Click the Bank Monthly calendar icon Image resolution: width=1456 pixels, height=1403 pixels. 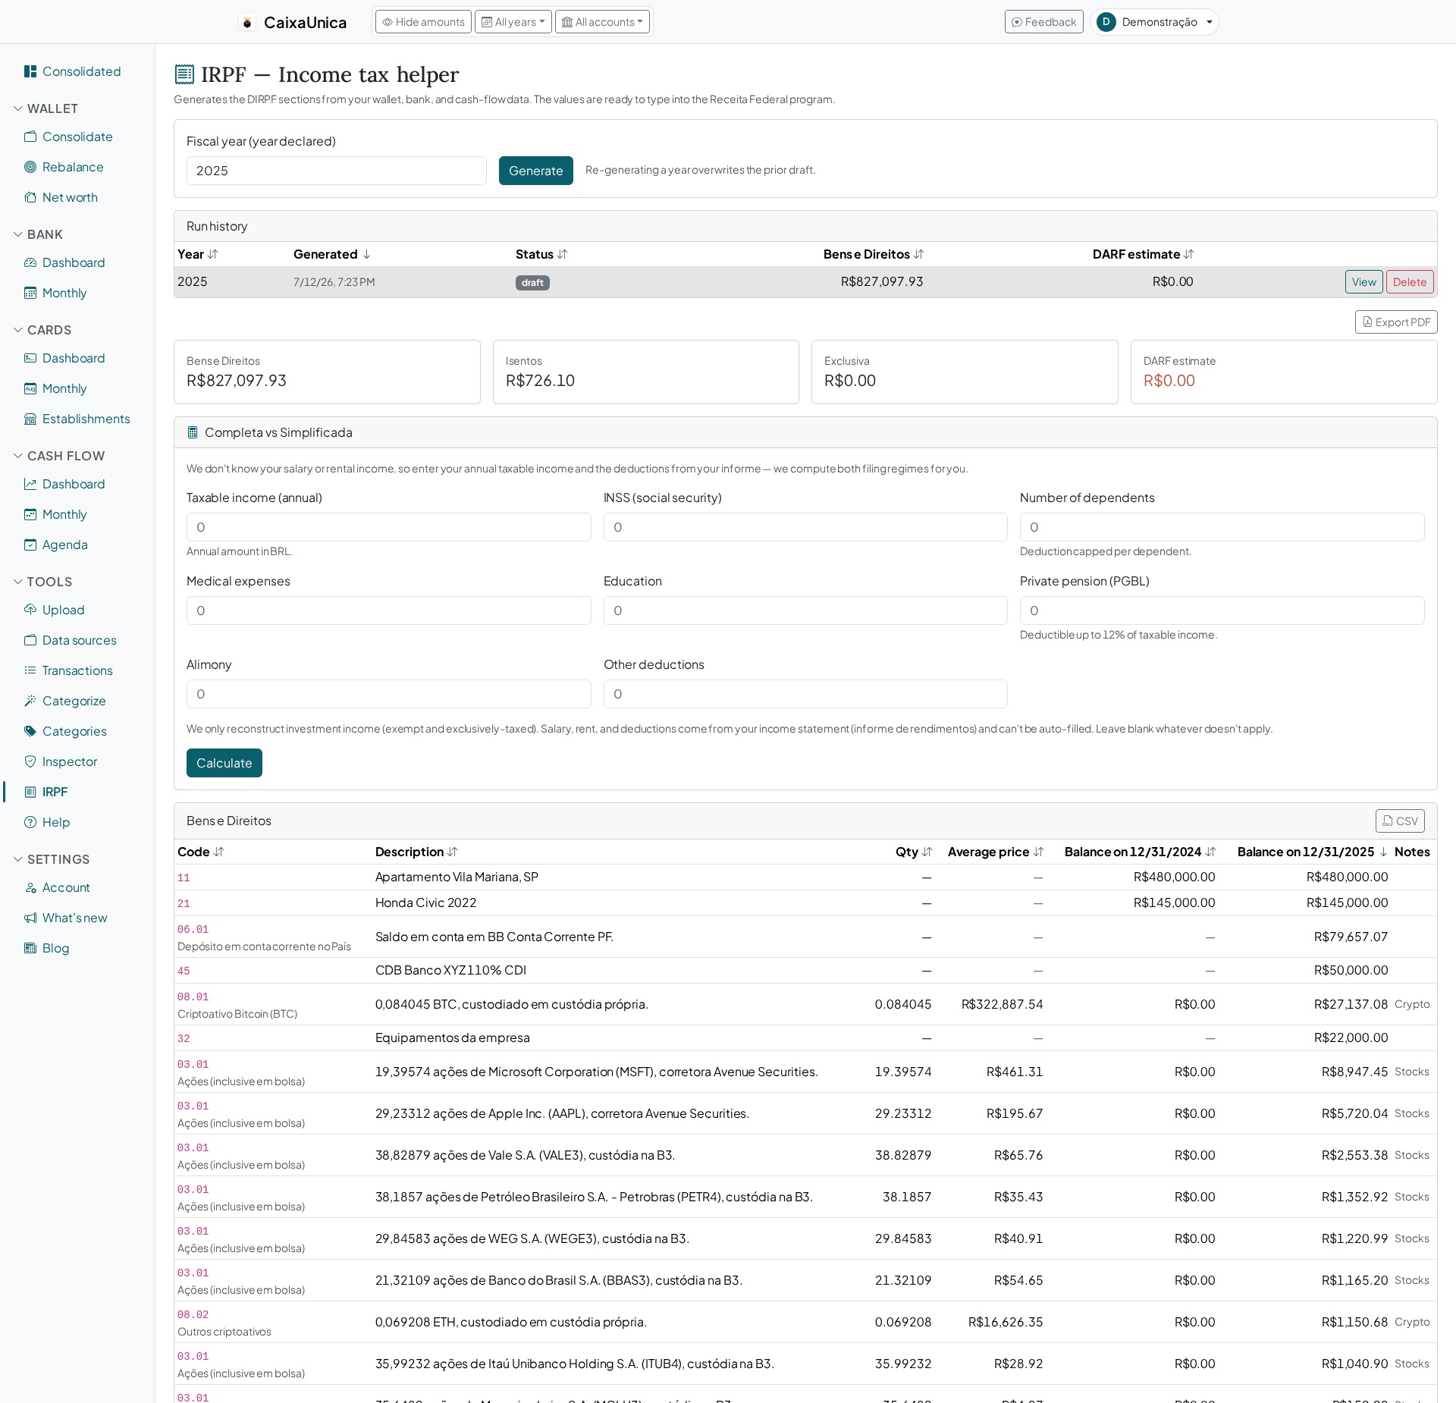click(30, 293)
